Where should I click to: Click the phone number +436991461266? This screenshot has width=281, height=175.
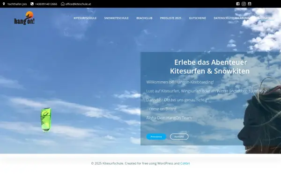point(46,4)
